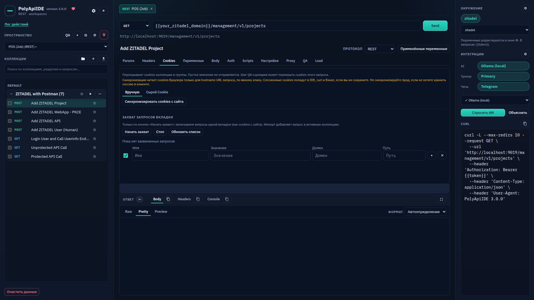Click Синхронизировать cookies с сайта button
This screenshot has width=534, height=300.
point(154,102)
